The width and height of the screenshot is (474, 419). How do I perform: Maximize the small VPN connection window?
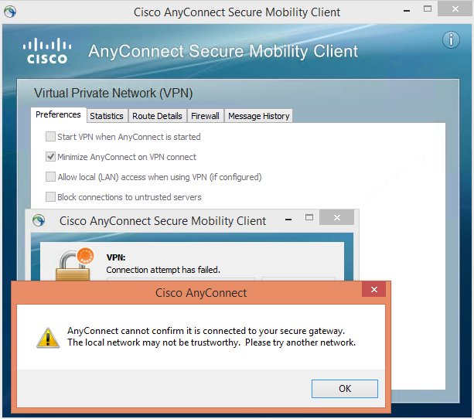(309, 217)
